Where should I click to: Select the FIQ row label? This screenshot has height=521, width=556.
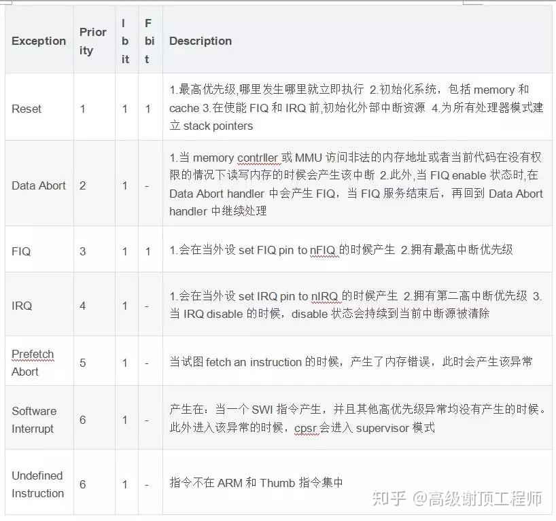(21, 249)
